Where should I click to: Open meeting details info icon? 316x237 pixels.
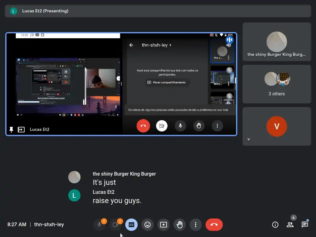[x=275, y=225]
